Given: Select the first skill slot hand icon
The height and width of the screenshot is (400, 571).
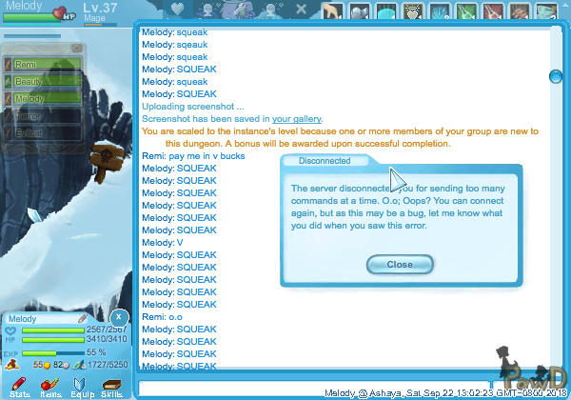Looking at the screenshot, I should [x=329, y=10].
